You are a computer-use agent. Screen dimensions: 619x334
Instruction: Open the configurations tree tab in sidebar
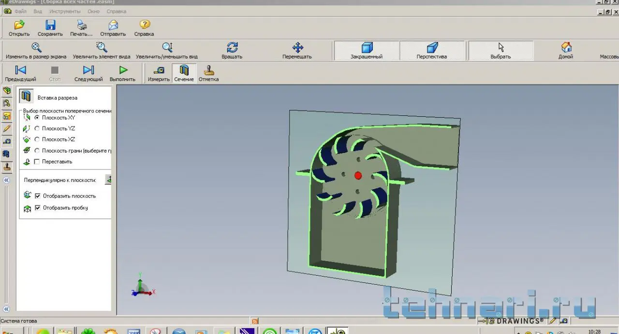coord(7,103)
